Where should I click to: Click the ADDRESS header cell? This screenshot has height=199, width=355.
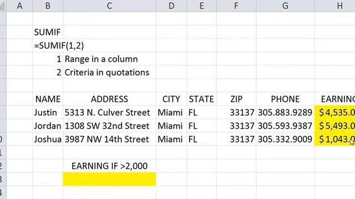pyautogui.click(x=109, y=99)
